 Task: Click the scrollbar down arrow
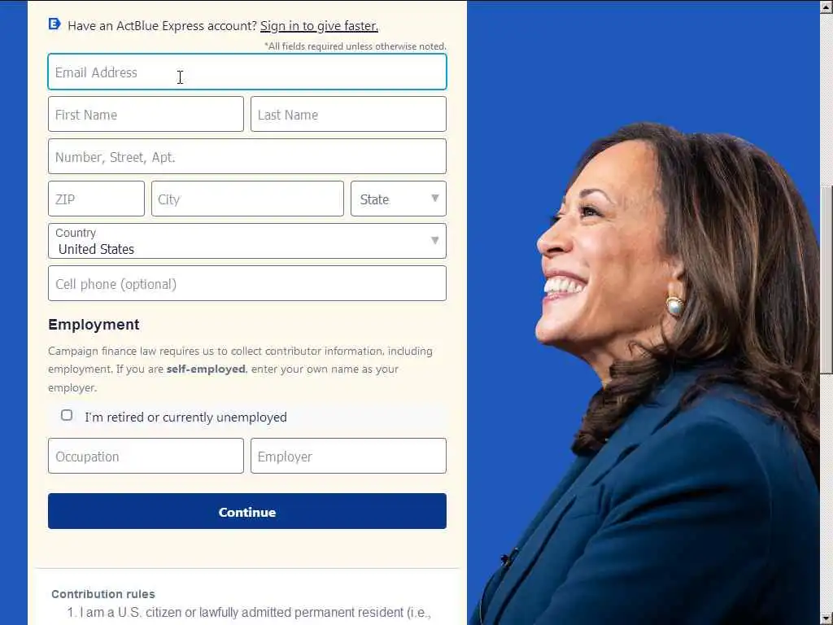826,618
